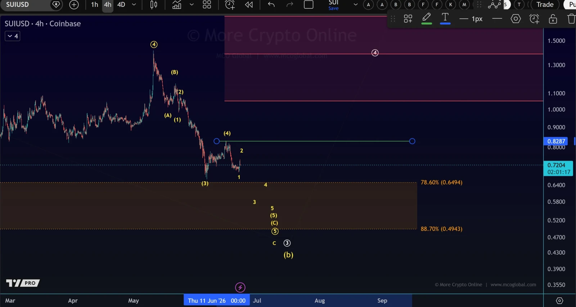Expand the time interval dropdown
The height and width of the screenshot is (307, 576).
(x=134, y=5)
